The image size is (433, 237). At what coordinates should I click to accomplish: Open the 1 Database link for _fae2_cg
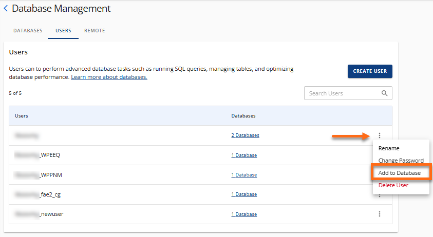tap(244, 194)
